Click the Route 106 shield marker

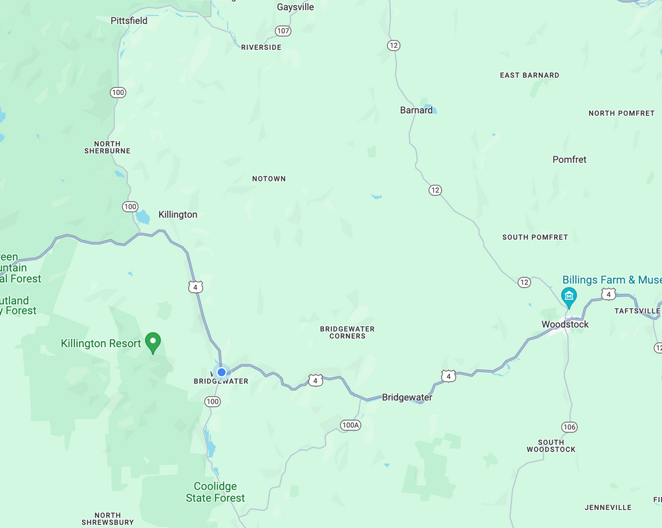click(569, 427)
